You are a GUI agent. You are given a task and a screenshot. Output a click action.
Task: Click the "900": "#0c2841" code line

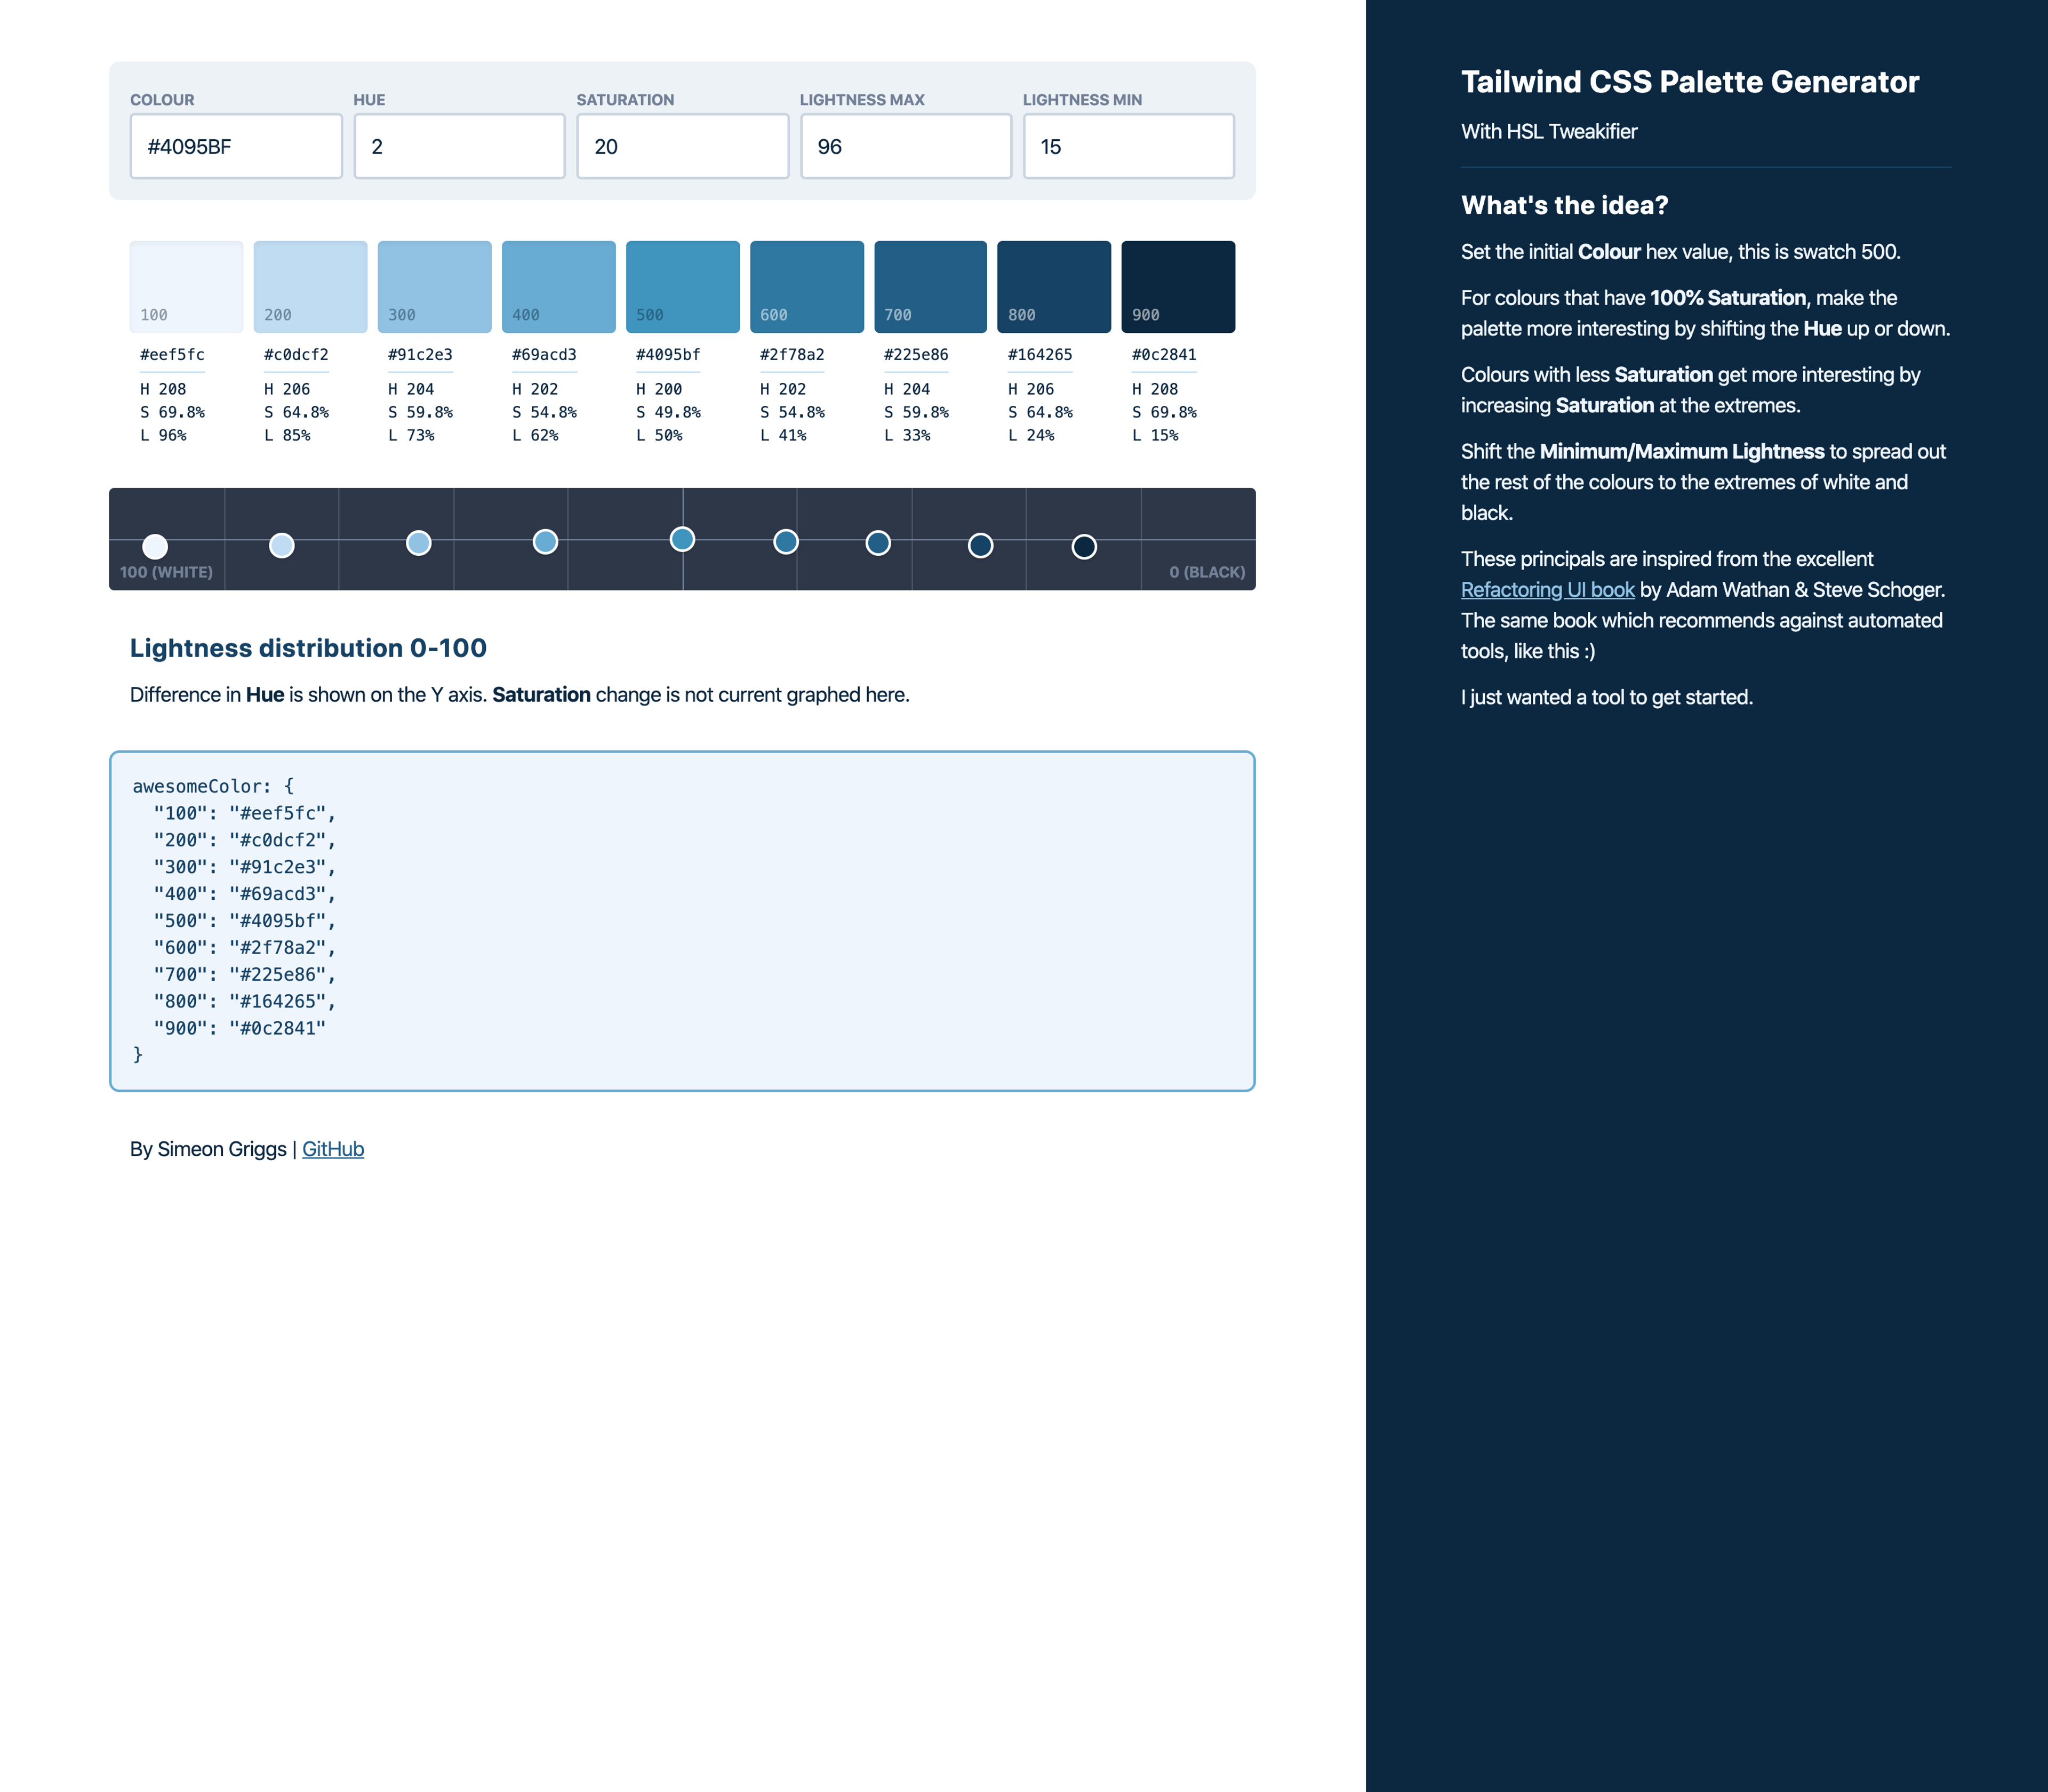[240, 1028]
